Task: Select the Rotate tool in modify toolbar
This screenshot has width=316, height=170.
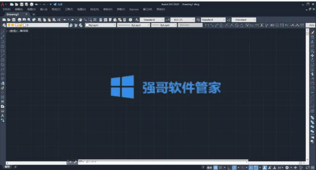Action: pyautogui.click(x=312, y=60)
